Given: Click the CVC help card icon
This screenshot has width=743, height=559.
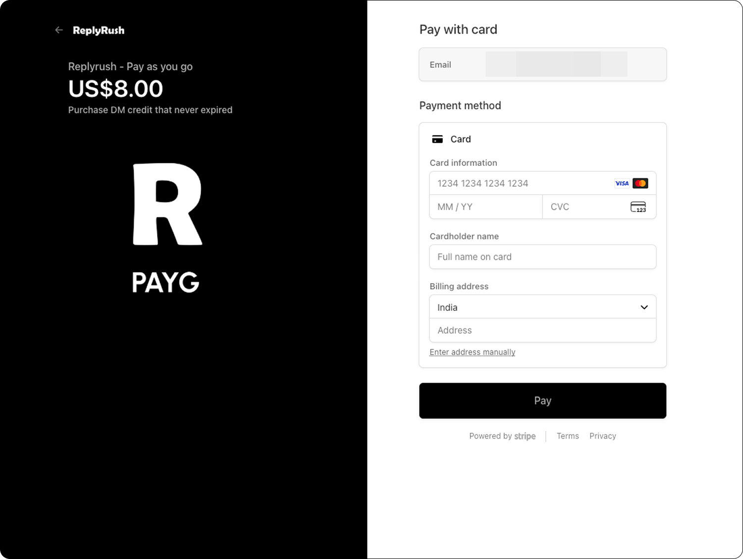Looking at the screenshot, I should coord(638,207).
